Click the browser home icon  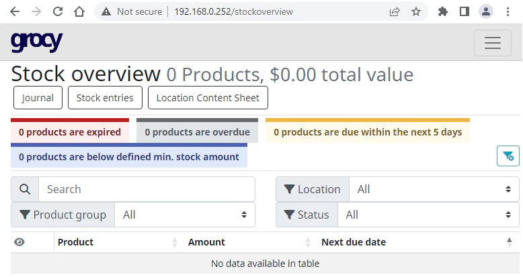click(79, 11)
